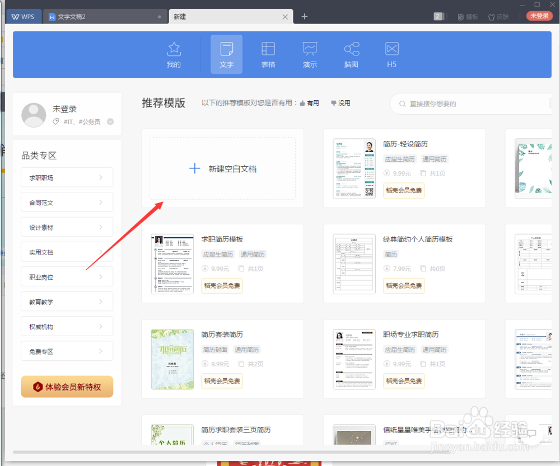Expand the 免费专区 category
The width and height of the screenshot is (560, 466).
tap(67, 351)
